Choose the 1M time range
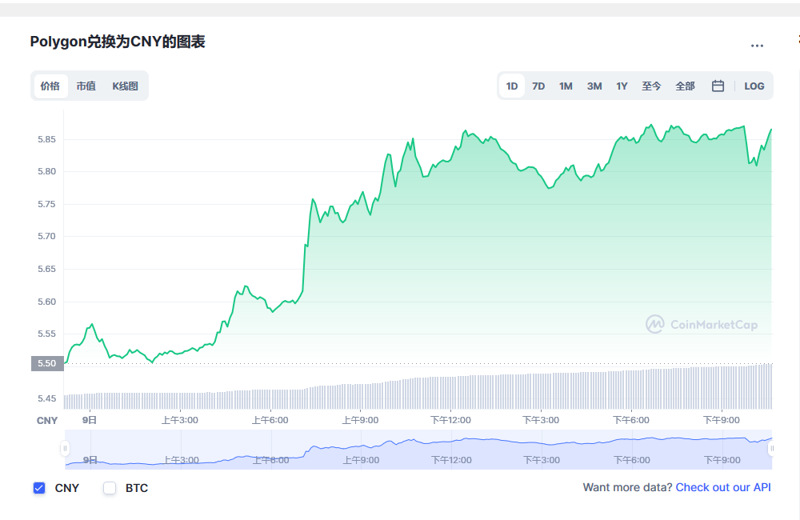 566,86
